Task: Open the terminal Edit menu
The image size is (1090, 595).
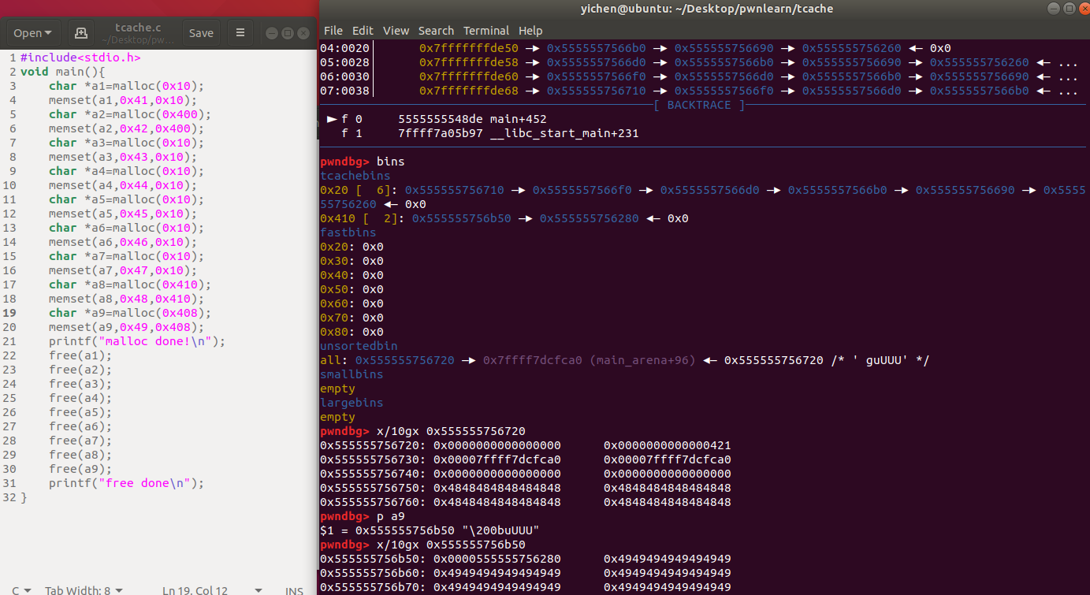Action: point(363,30)
